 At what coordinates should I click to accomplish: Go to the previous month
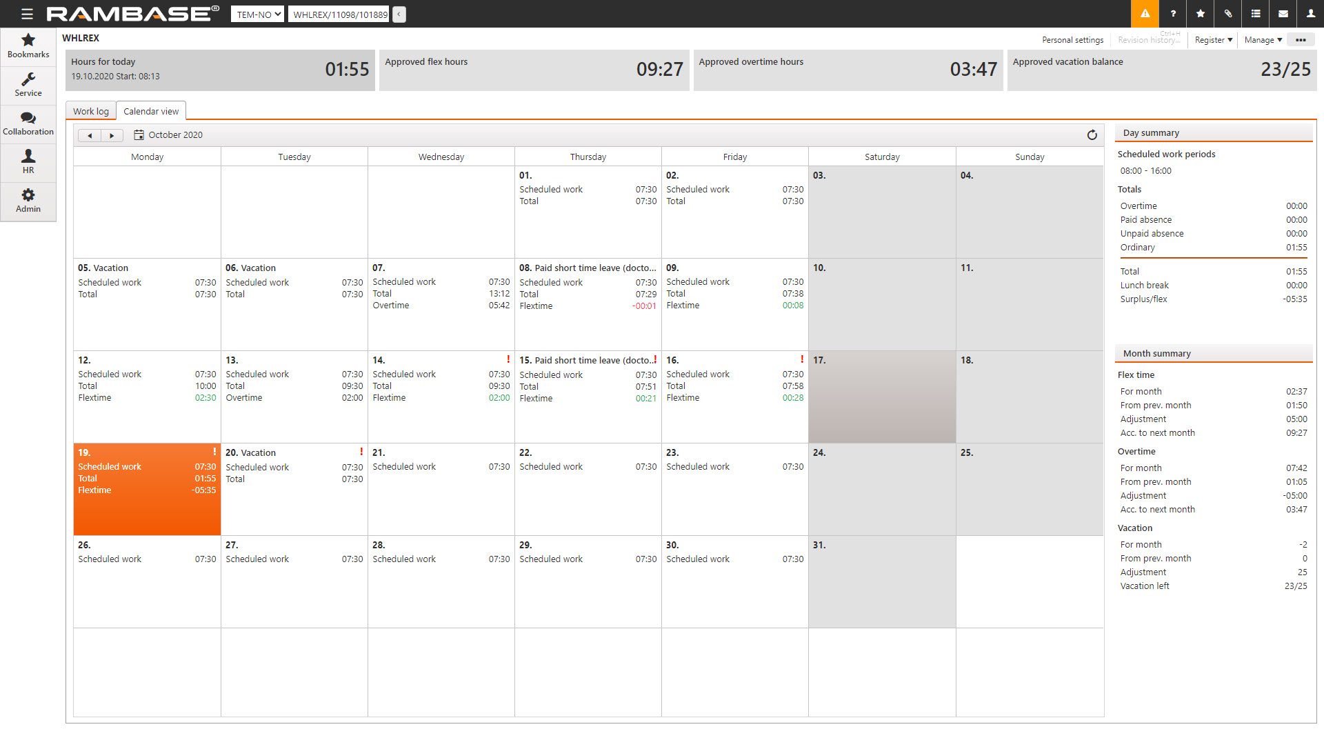(x=90, y=136)
